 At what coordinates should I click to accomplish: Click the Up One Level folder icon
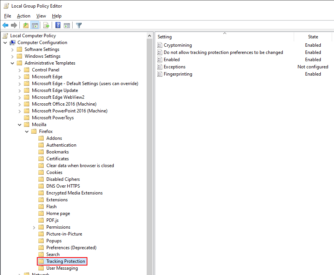26,25
